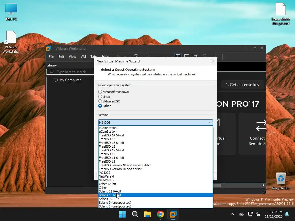Select the Other guest OS radio button
295x221 pixels.
(100, 106)
